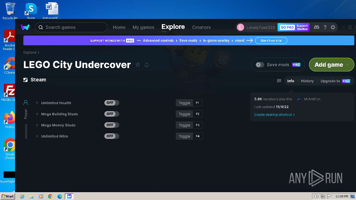
Task: Click the Explore breadcrumb chevron
Action: [38, 52]
